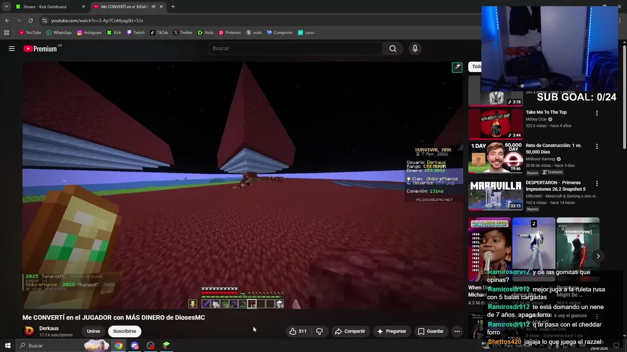Open the Derkaus channel avatar

tap(29, 331)
